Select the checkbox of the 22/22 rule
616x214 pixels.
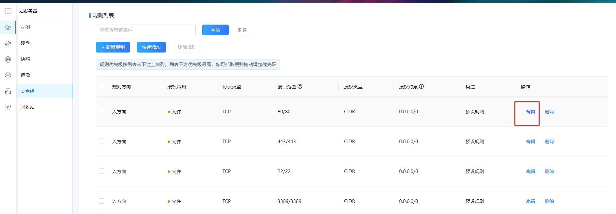(x=102, y=171)
